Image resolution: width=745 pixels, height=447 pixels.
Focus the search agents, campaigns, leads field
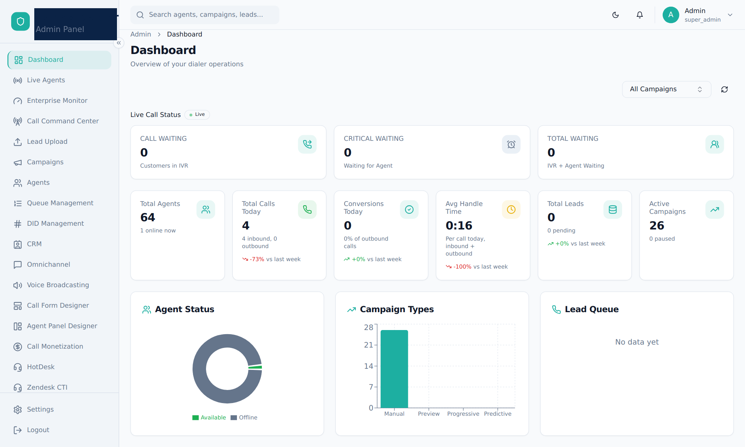205,15
